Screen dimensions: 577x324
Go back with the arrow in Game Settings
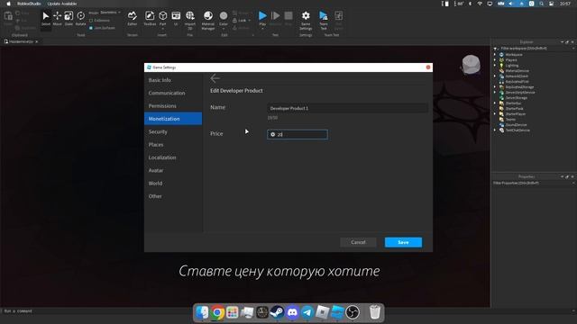pos(215,78)
